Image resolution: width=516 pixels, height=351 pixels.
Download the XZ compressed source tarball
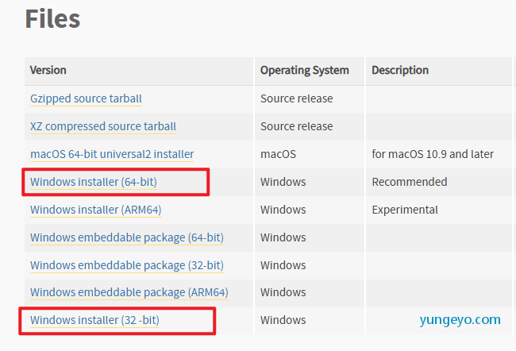pos(103,126)
